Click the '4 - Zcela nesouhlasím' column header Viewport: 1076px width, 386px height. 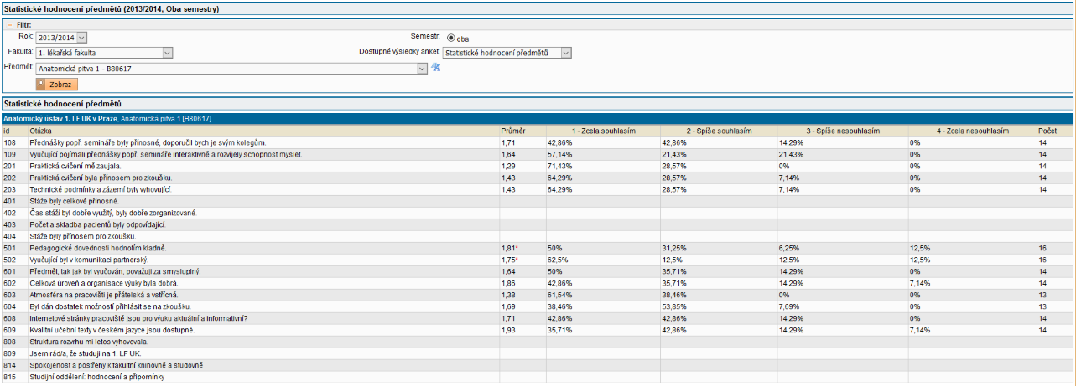(971, 131)
